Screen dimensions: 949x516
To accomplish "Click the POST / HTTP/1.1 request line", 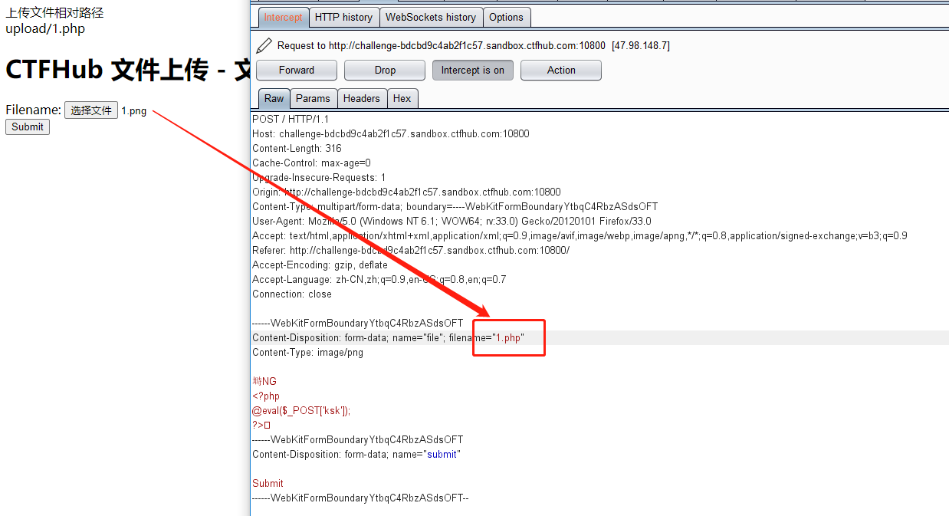I will [x=291, y=119].
